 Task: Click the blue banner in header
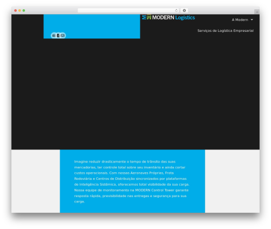[92, 27]
